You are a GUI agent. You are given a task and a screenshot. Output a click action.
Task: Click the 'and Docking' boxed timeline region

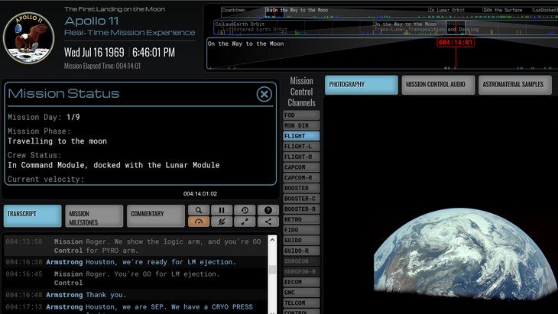tap(456, 27)
